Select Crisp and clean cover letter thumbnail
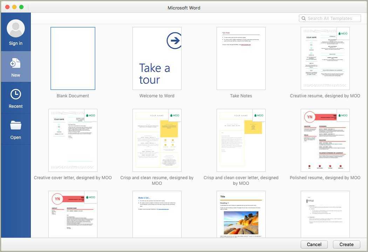The height and width of the screenshot is (252, 368). point(241,140)
